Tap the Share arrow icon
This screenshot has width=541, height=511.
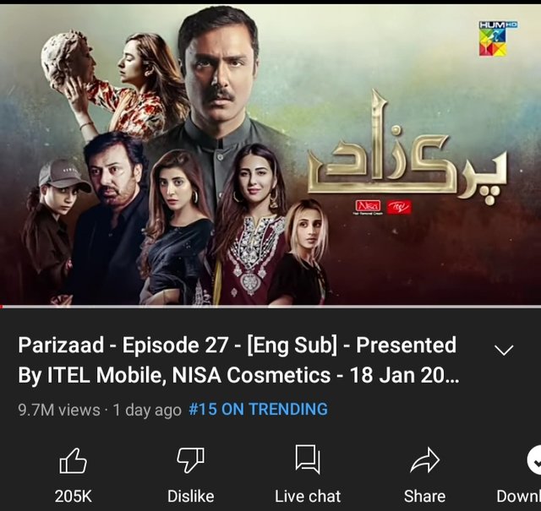[x=424, y=460]
